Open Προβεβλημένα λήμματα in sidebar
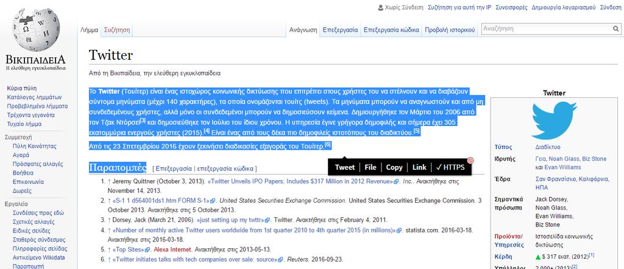This screenshot has height=269, width=624. pyautogui.click(x=37, y=106)
